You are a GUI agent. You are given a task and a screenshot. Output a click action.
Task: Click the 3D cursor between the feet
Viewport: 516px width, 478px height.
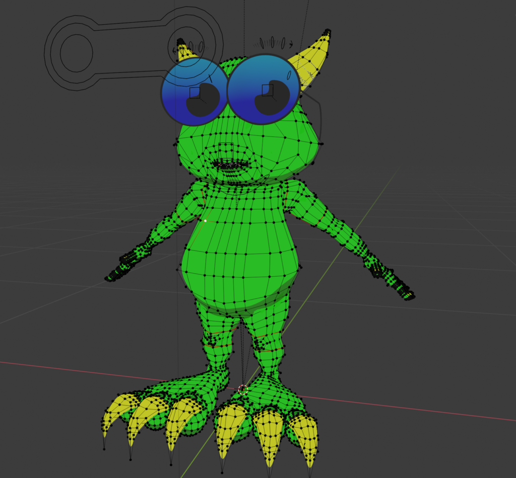pos(243,389)
